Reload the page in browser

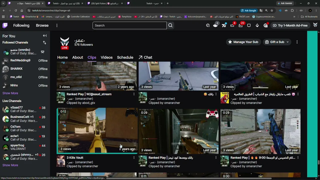click(16, 10)
